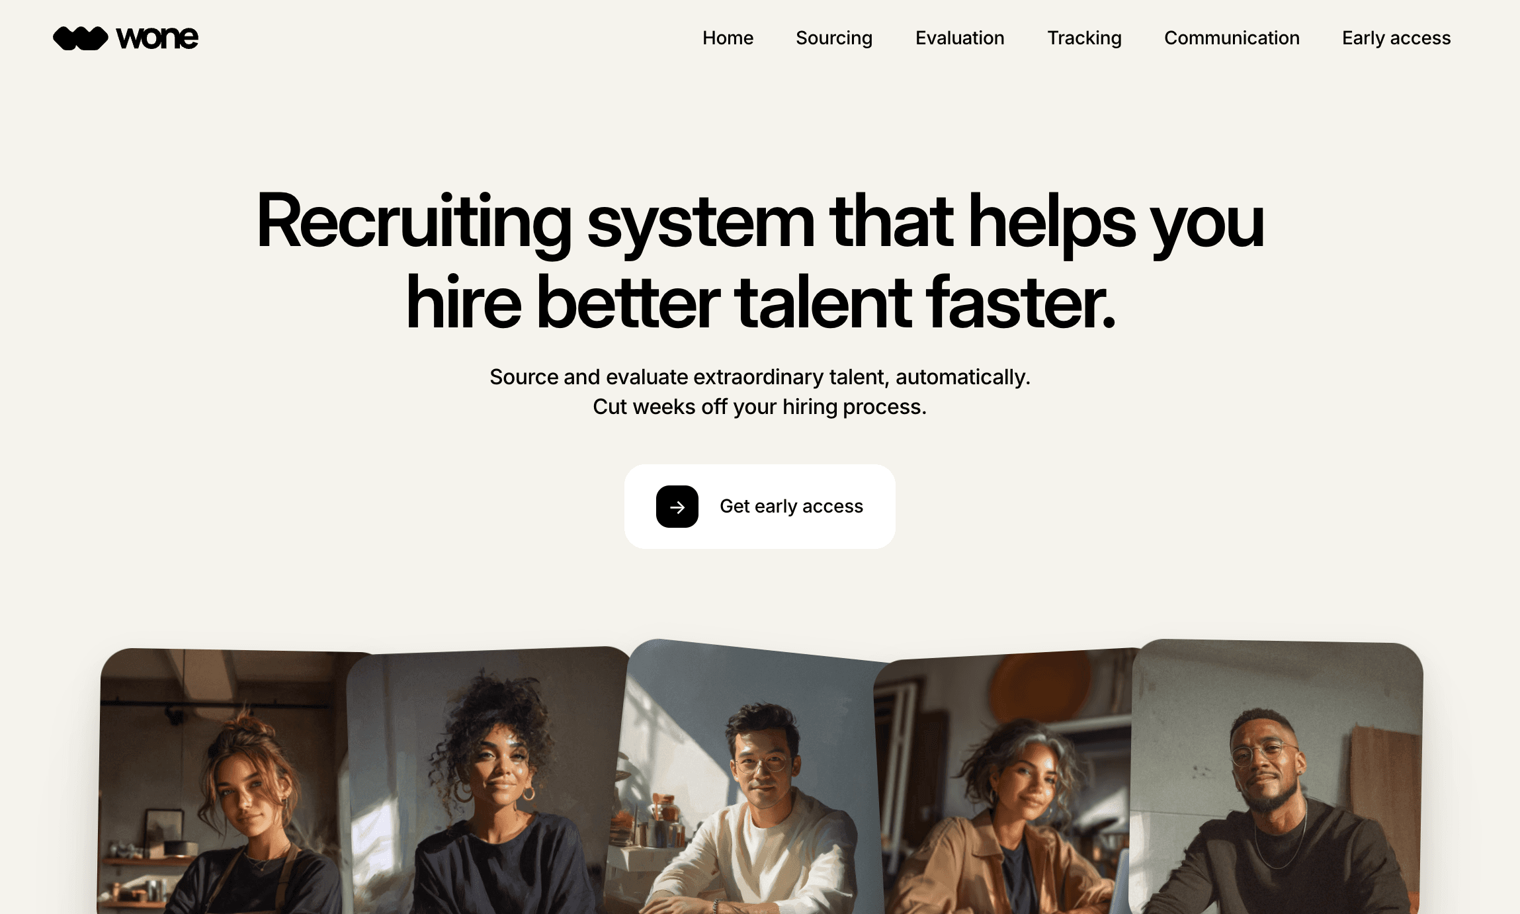Viewport: 1520px width, 914px height.
Task: Click the wone heart-shaped logo icon
Action: [80, 38]
